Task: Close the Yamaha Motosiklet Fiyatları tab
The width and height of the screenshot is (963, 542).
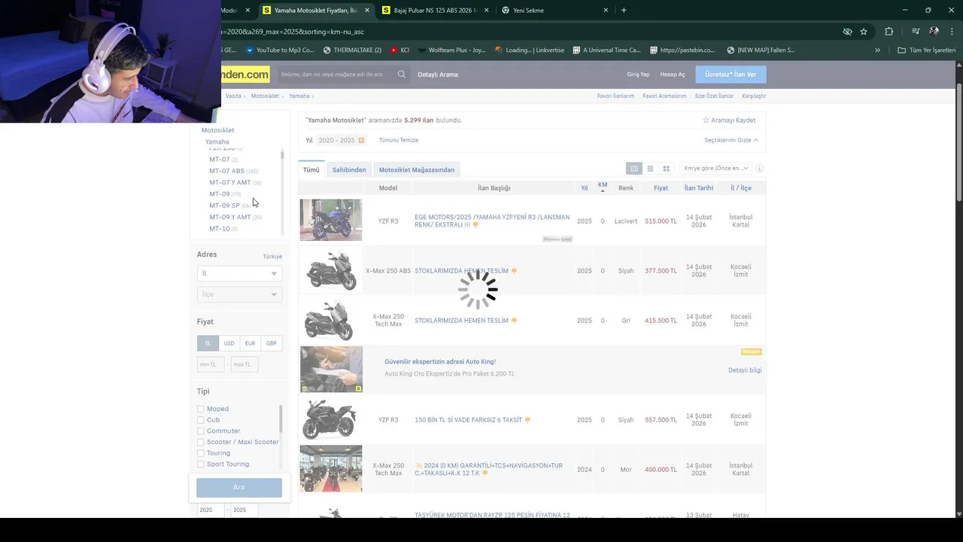Action: (x=367, y=11)
